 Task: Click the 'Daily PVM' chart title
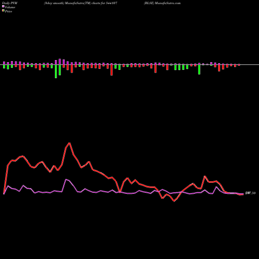point(10,3)
